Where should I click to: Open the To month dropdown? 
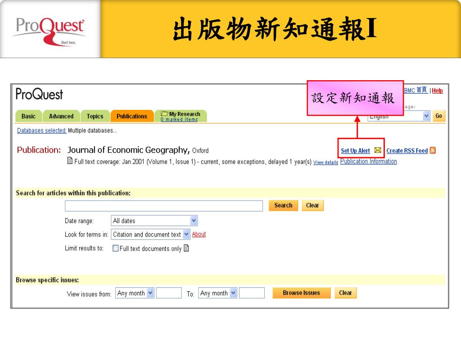click(x=217, y=293)
